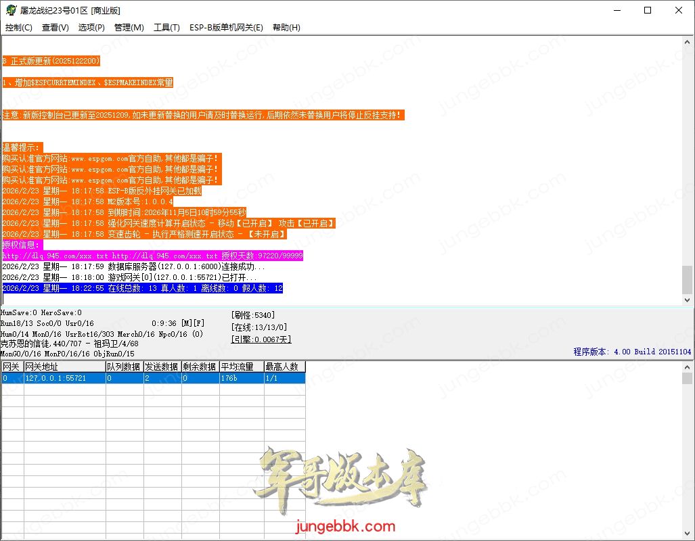Click the dragon app icon in title bar
Screen dimensions: 695x541
point(11,10)
